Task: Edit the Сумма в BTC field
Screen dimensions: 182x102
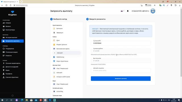Action: pos(121,43)
